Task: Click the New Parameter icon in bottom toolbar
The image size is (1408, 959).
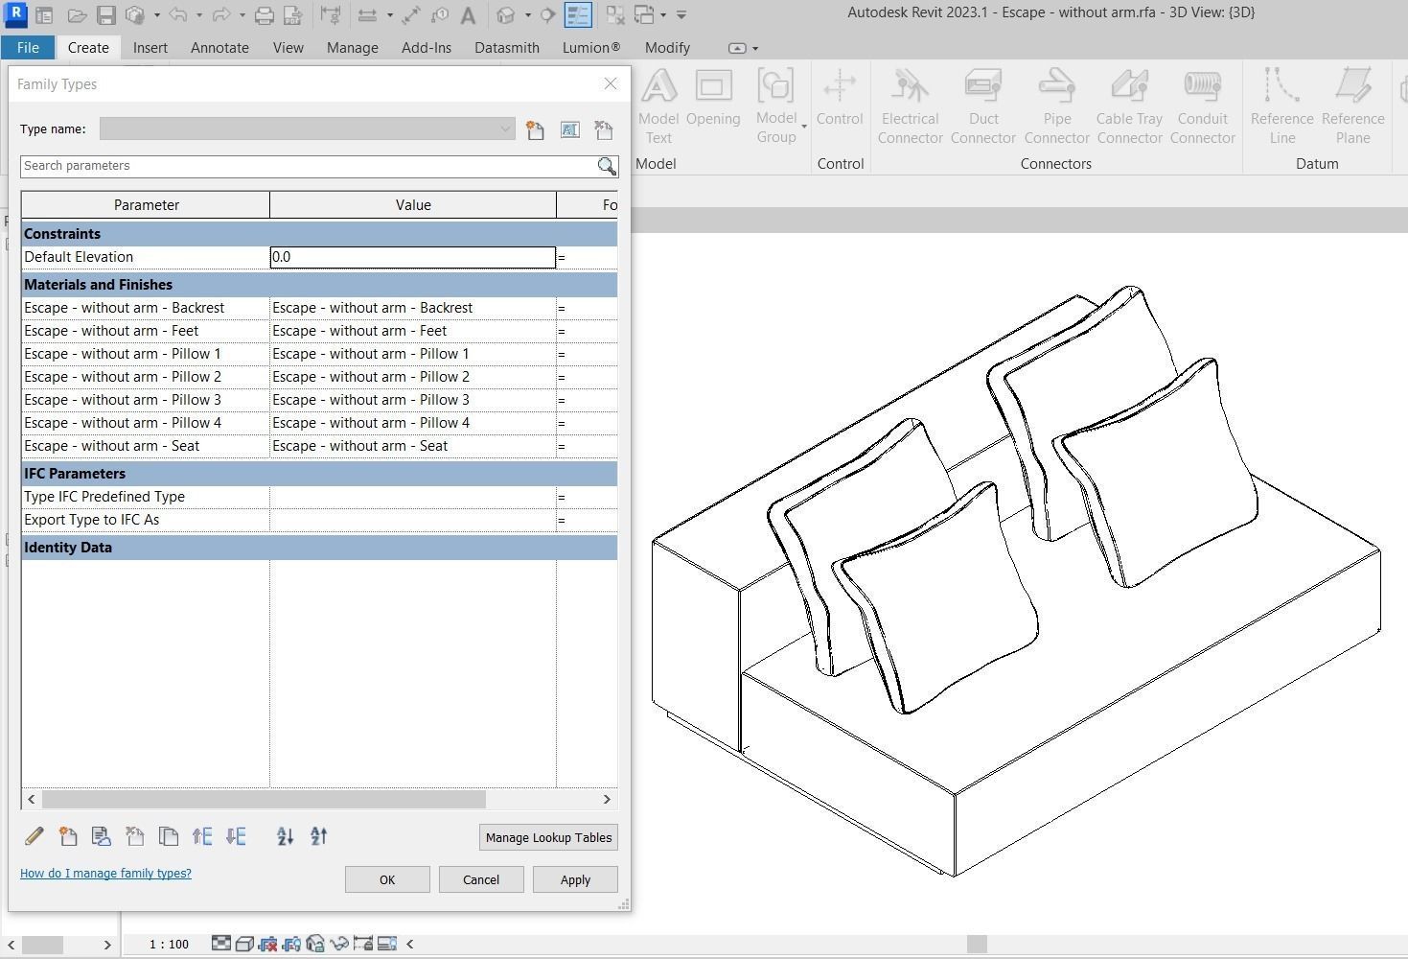Action: point(68,836)
